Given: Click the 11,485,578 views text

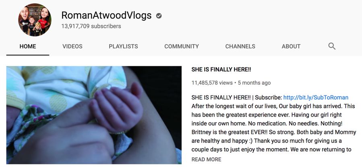Looking at the screenshot, I should pyautogui.click(x=212, y=83).
